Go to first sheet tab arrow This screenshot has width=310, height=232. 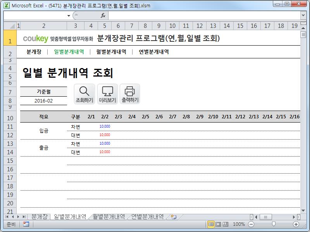7,217
